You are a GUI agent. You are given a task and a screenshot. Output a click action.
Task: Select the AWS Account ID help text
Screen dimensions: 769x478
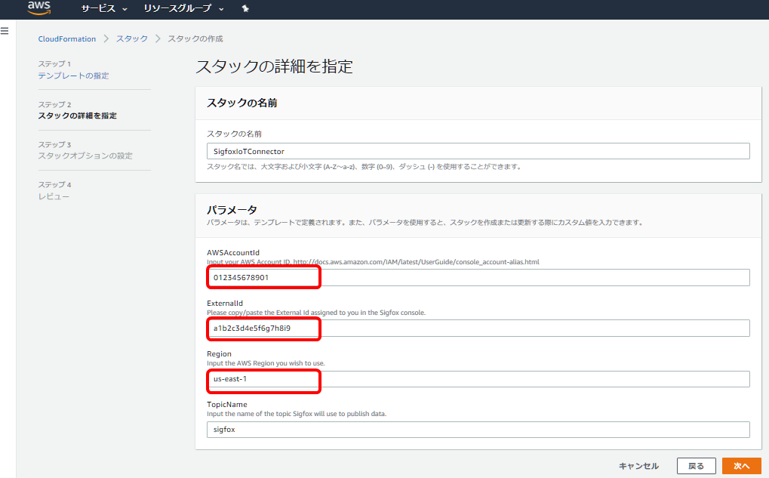(x=373, y=262)
